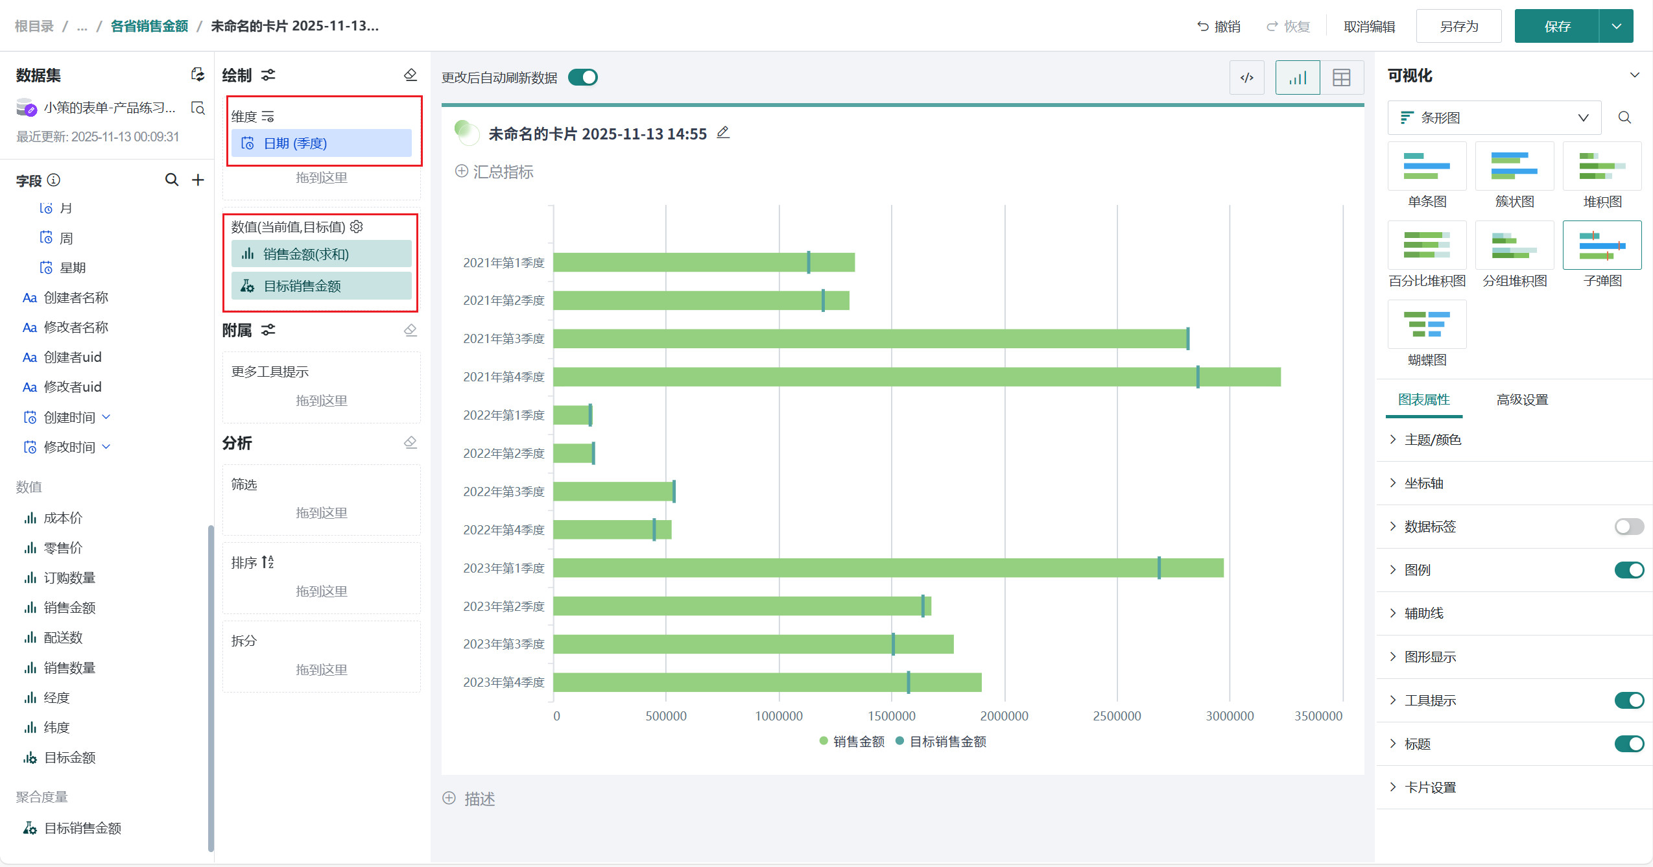1653x867 pixels.
Task: Search chart types magnifier icon
Action: click(x=1624, y=117)
